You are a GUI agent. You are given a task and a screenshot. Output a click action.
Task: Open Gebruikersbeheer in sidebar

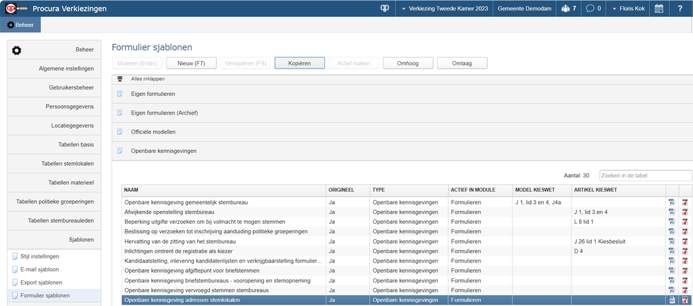click(54, 88)
